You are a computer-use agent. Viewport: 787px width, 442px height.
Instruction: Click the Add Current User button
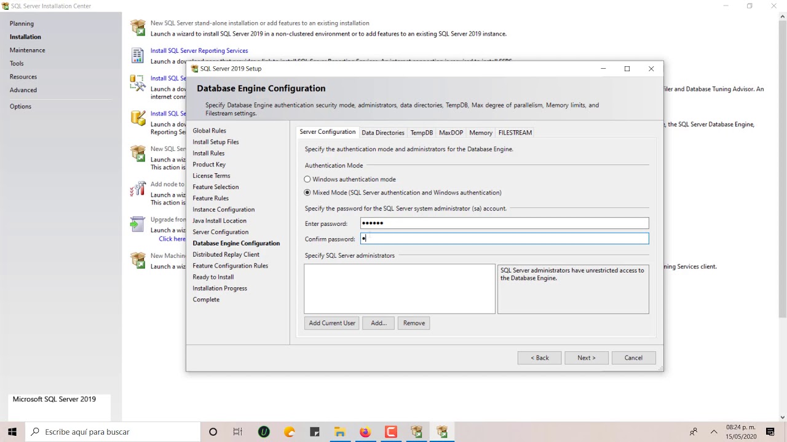332,323
